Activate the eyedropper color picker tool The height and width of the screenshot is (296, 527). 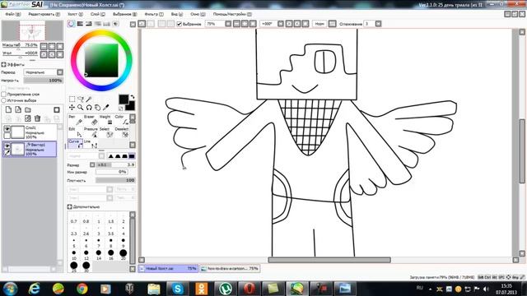click(106, 108)
